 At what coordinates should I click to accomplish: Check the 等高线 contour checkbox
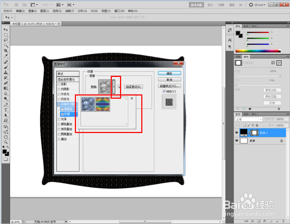62,109
